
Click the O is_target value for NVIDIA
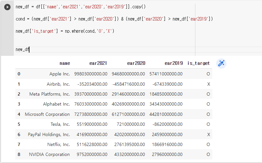(x=208, y=154)
